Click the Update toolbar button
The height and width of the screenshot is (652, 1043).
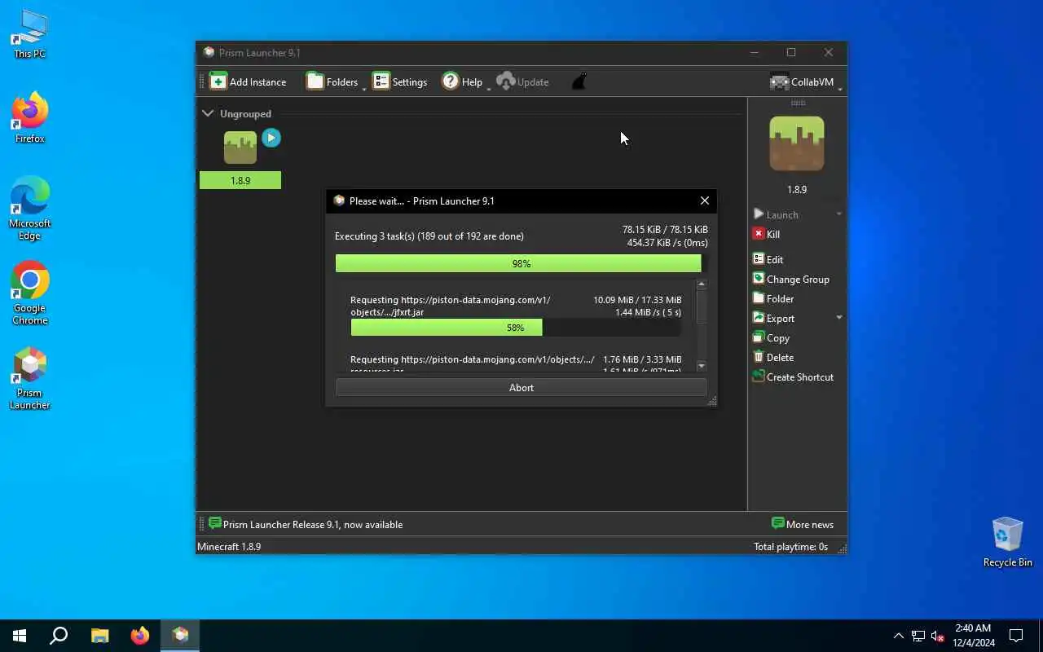[x=522, y=81]
